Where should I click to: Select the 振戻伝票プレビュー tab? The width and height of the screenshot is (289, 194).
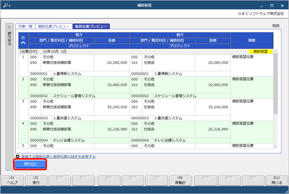(91, 26)
